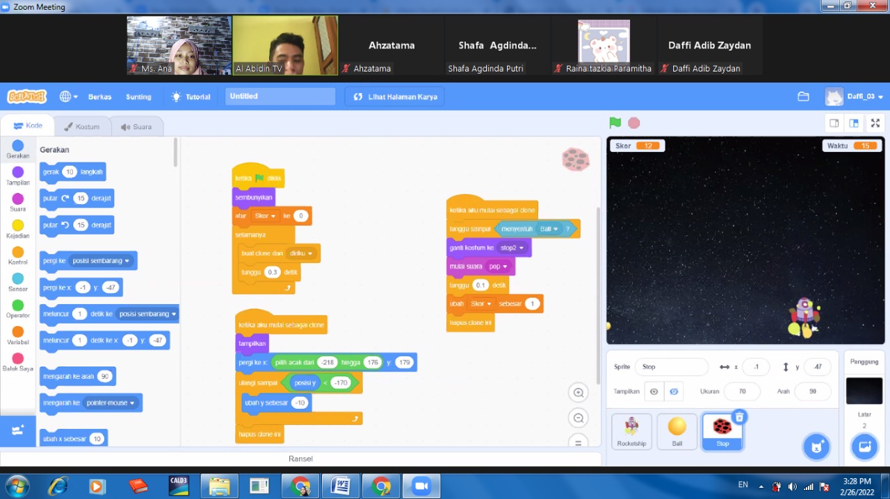Open the language globe menu

point(68,96)
